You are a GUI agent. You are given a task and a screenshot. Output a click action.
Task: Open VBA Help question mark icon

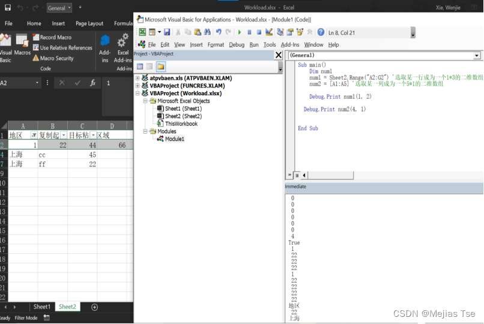[321, 32]
